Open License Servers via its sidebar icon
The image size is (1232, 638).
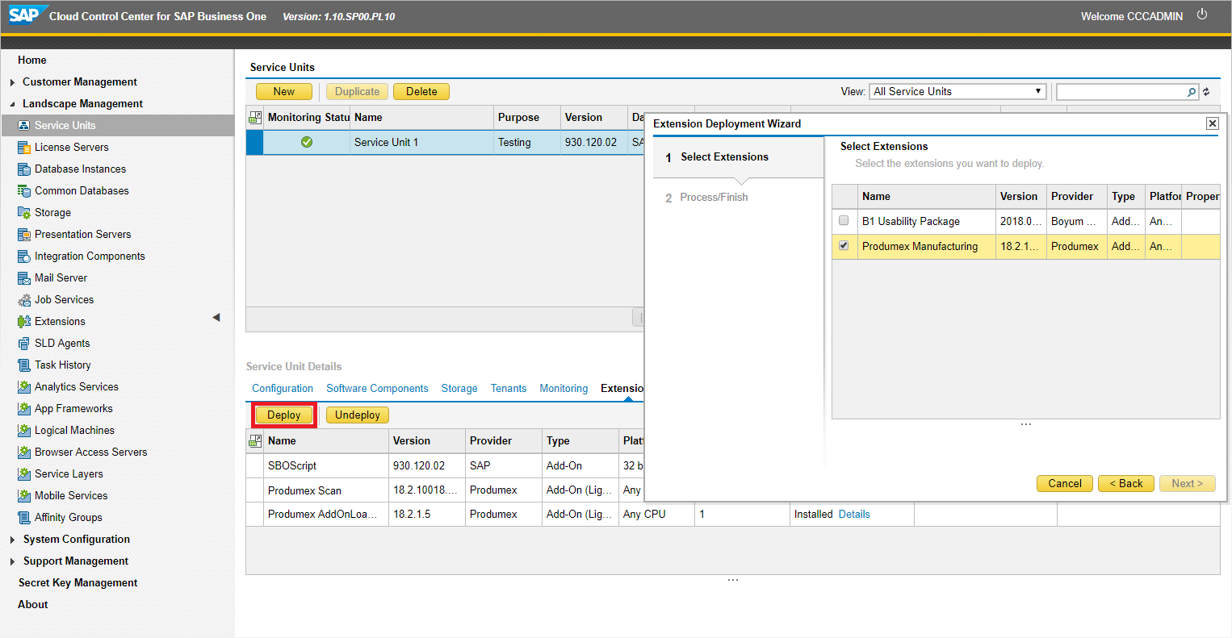point(24,148)
